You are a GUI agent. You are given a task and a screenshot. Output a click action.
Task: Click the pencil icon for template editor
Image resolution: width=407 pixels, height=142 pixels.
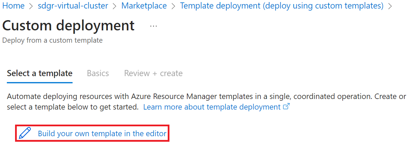pyautogui.click(x=25, y=133)
